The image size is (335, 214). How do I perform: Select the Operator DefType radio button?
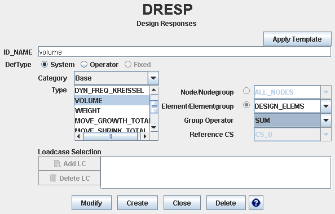83,64
